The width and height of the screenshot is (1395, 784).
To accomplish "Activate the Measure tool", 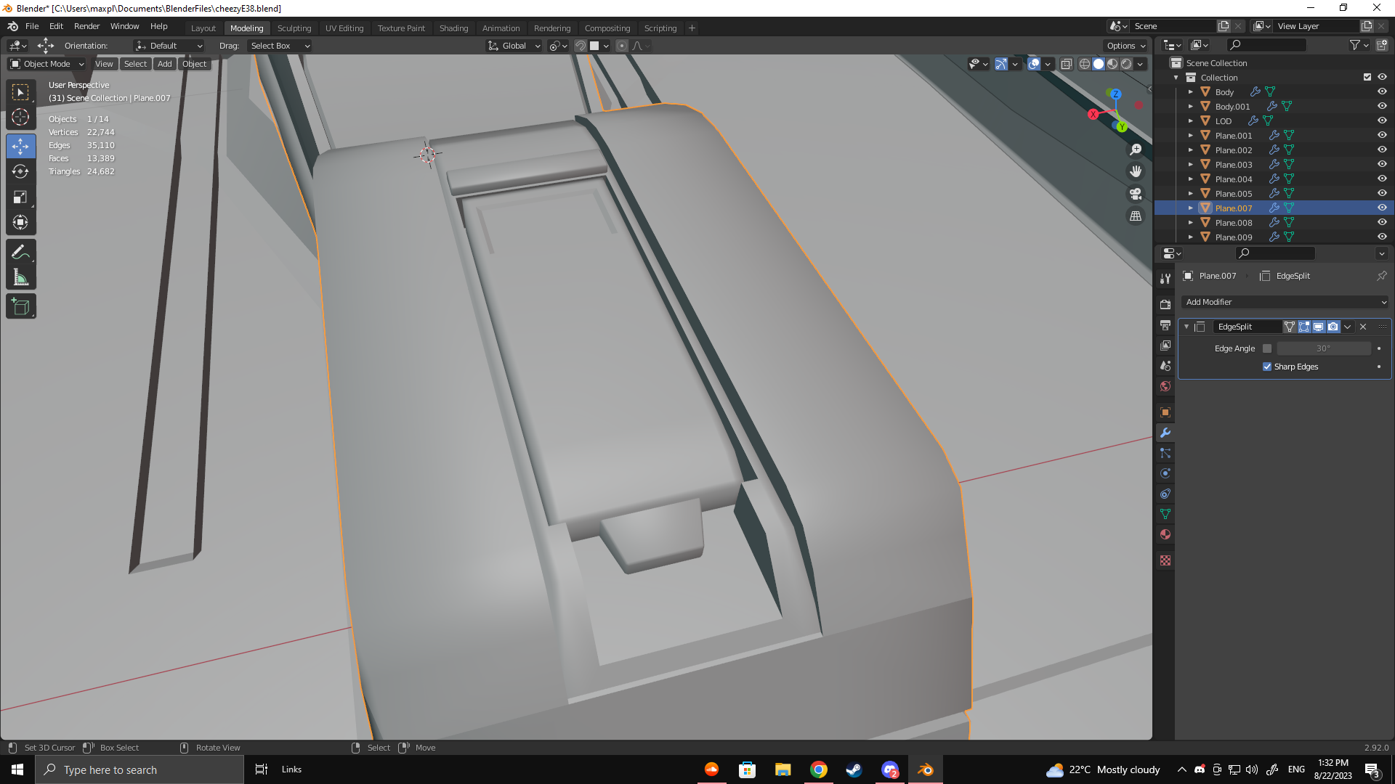I will pos(20,278).
